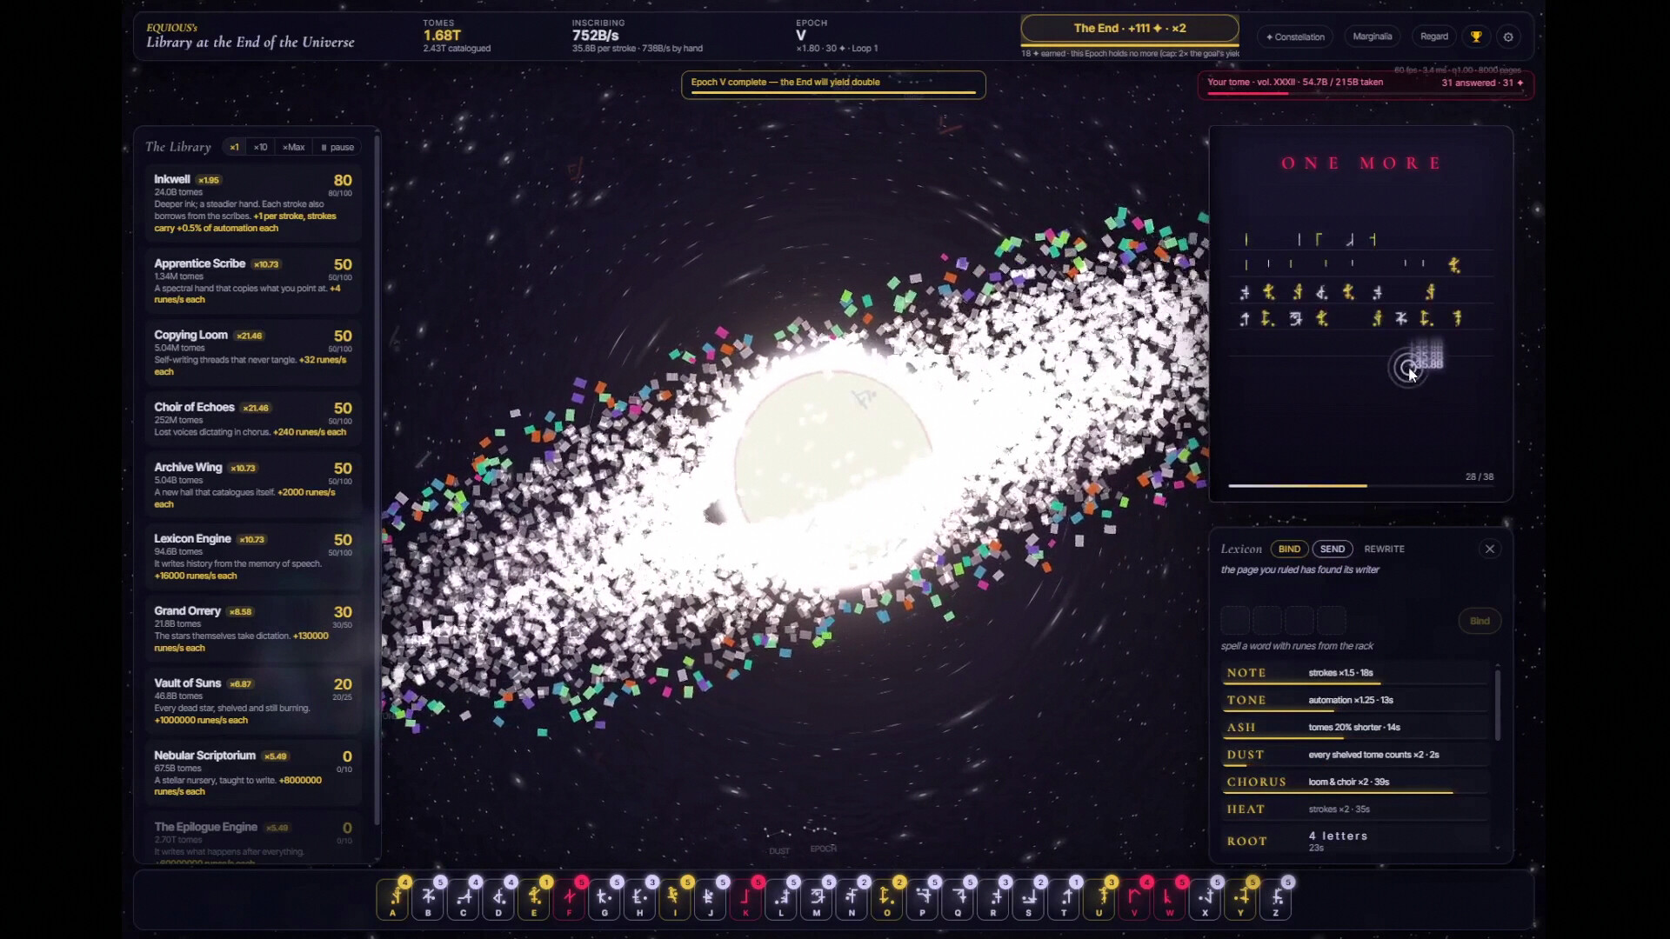
Task: Open the Marginalia menu
Action: coord(1373,37)
